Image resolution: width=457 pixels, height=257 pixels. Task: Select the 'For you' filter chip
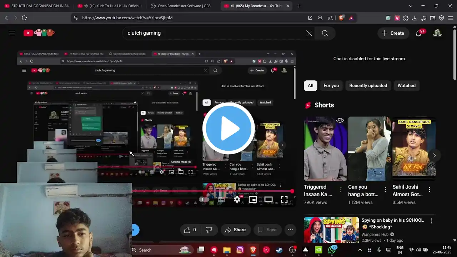(331, 86)
